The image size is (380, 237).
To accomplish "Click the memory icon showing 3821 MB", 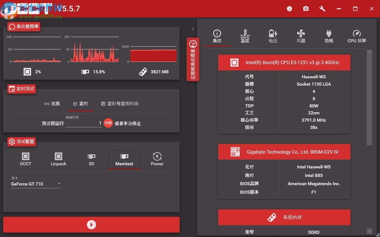I will pyautogui.click(x=143, y=72).
